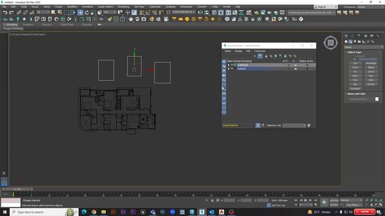Click the Freehand spline button
This screenshot has height=216, width=385.
[355, 88]
